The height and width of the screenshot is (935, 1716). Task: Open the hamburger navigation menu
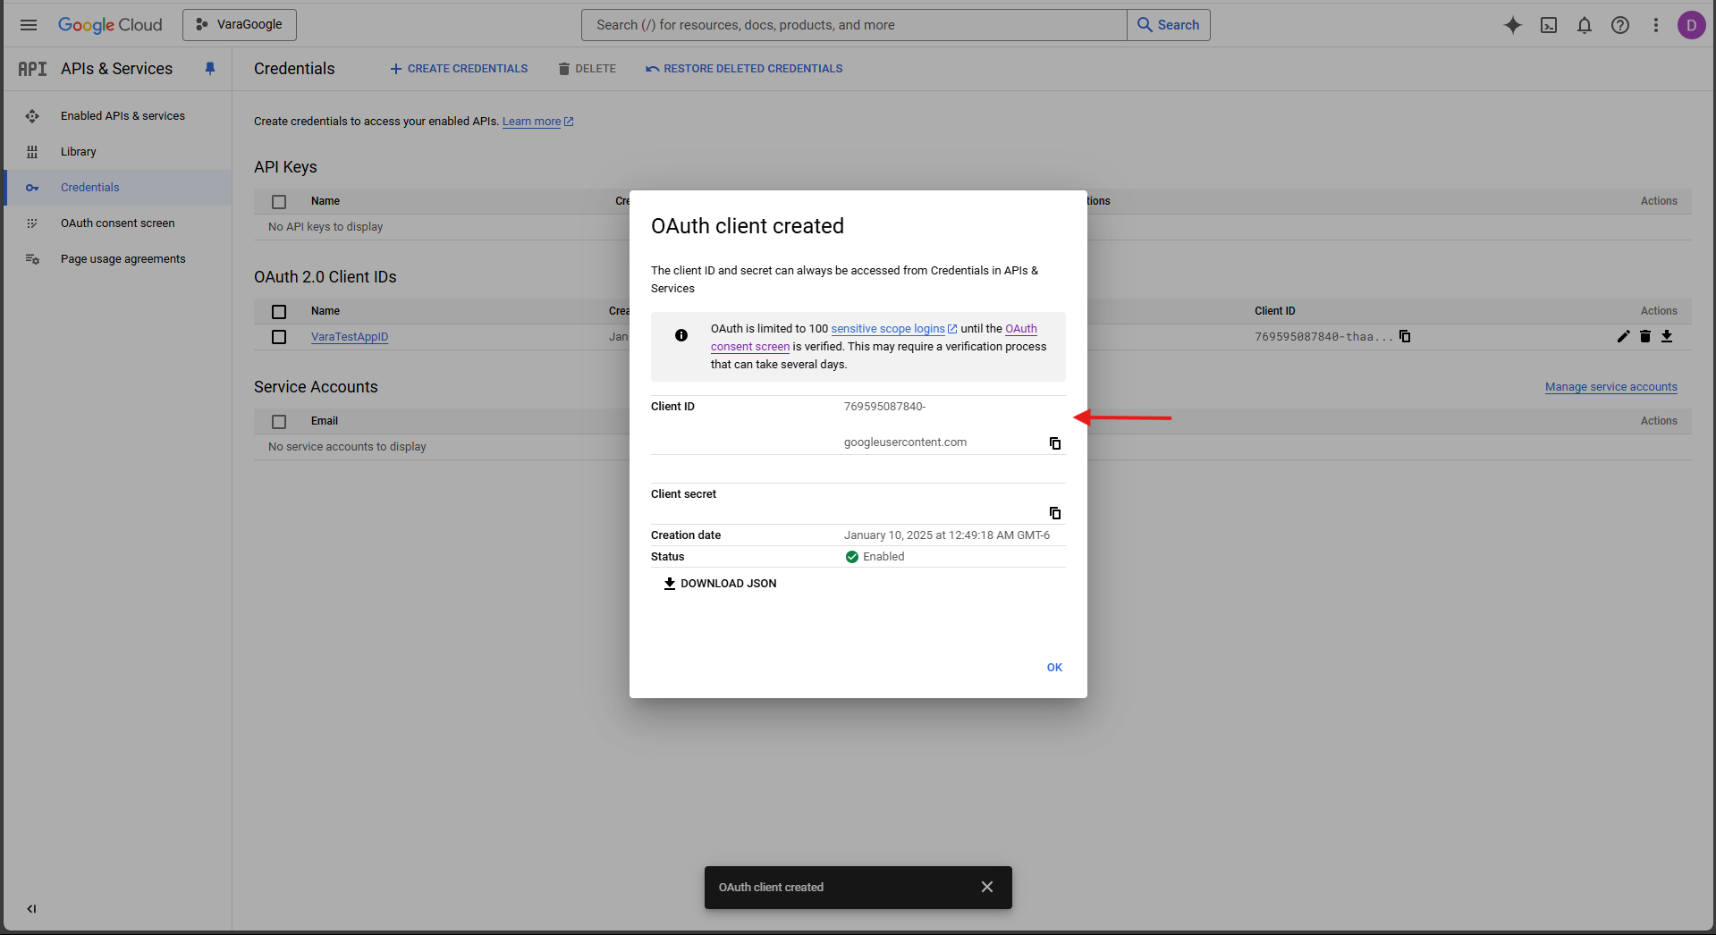tap(29, 25)
